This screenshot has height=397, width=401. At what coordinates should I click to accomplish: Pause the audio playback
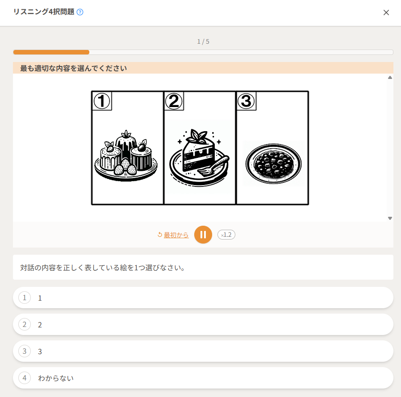(203, 235)
